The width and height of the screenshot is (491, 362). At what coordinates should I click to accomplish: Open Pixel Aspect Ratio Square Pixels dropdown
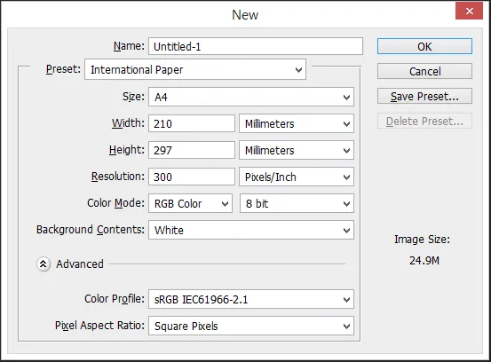coord(251,326)
